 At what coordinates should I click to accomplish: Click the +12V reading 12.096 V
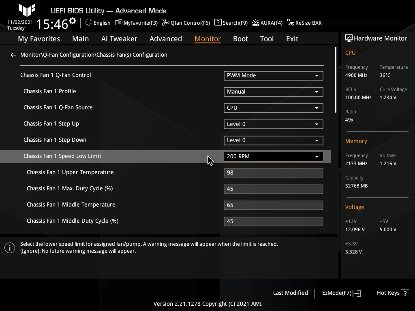pos(355,229)
